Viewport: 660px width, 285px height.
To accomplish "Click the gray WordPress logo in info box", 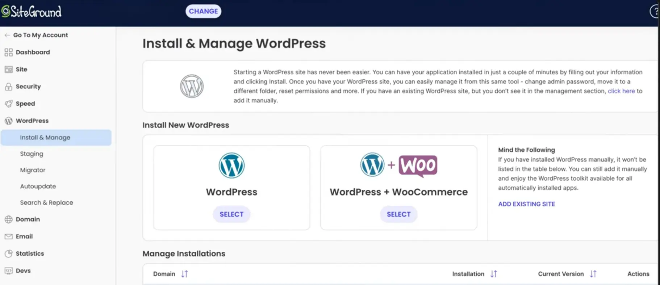I will (192, 86).
